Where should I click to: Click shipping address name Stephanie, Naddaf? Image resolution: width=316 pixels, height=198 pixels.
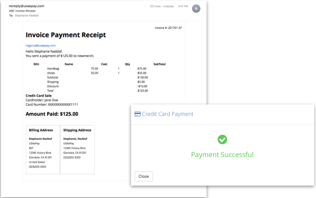point(75,139)
